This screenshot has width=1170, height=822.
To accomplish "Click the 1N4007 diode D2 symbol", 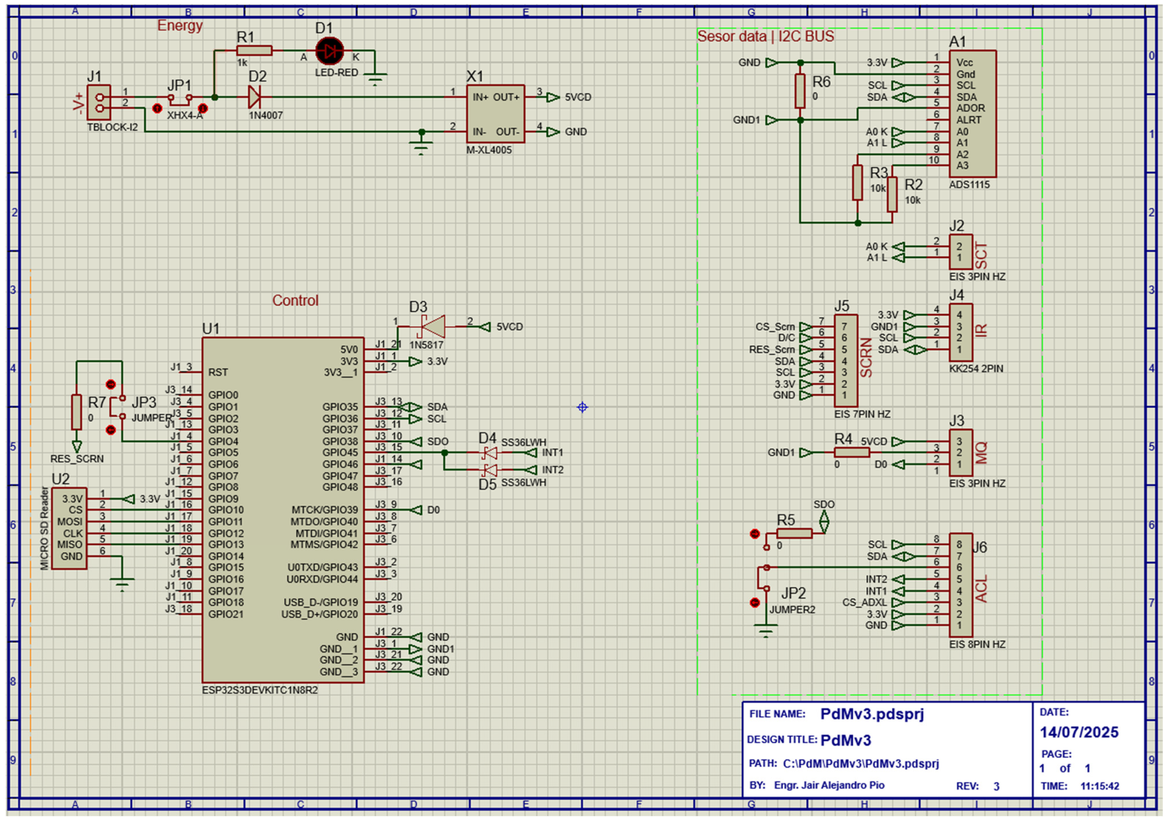I will [x=254, y=97].
